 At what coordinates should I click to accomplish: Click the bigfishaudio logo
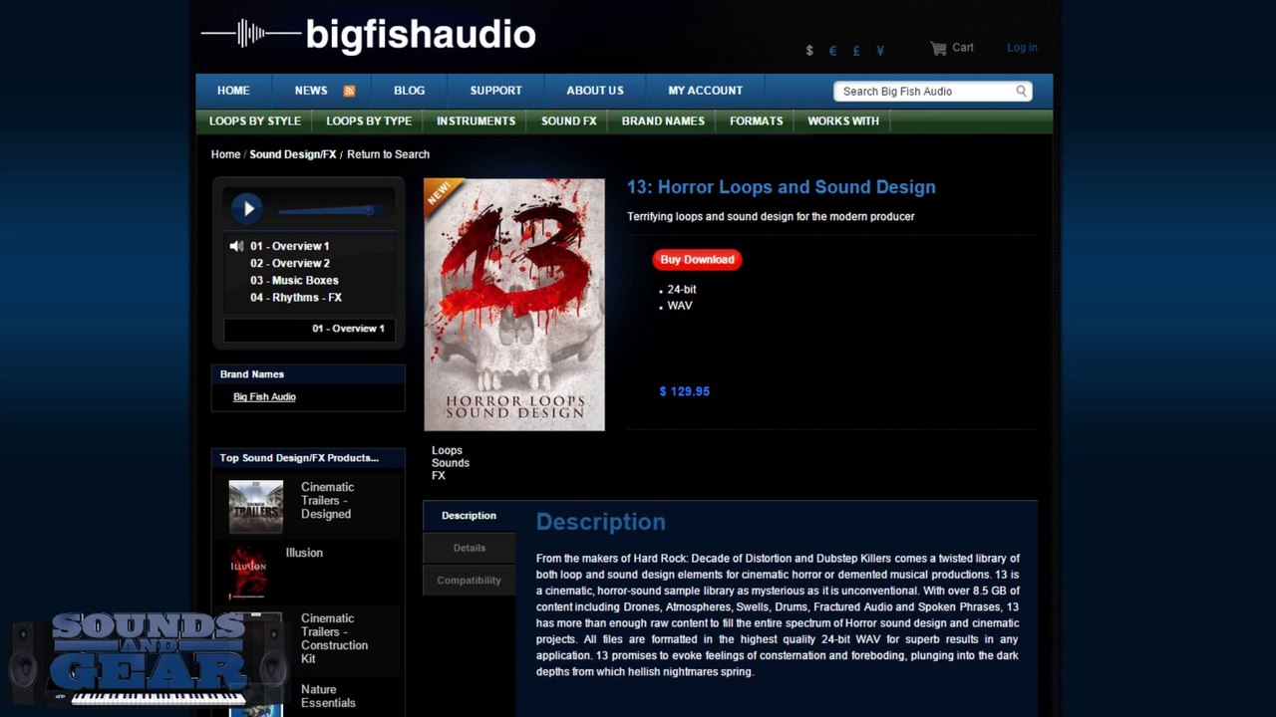[x=369, y=35]
